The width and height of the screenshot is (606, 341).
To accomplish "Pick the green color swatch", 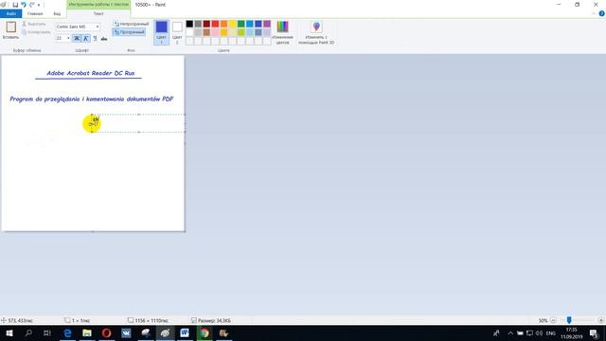I will (241, 24).
